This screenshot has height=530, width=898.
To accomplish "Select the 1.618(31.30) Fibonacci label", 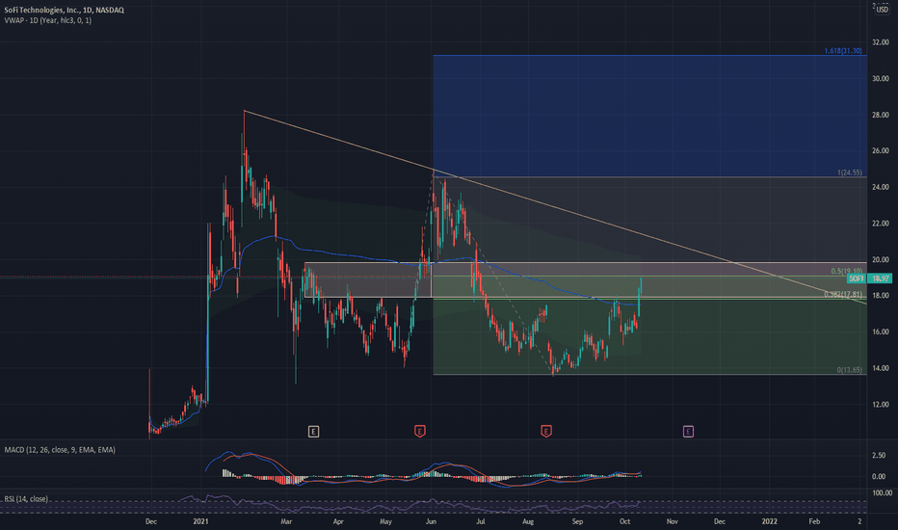I will (x=843, y=51).
